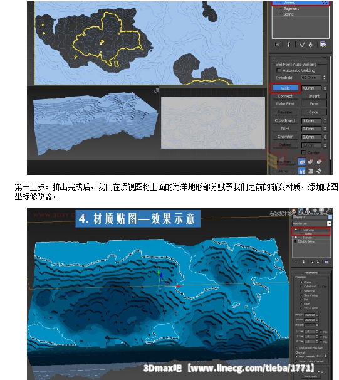Click the Manipulate button
Viewport: 339px width, 380px height.
pyautogui.click(x=311, y=376)
